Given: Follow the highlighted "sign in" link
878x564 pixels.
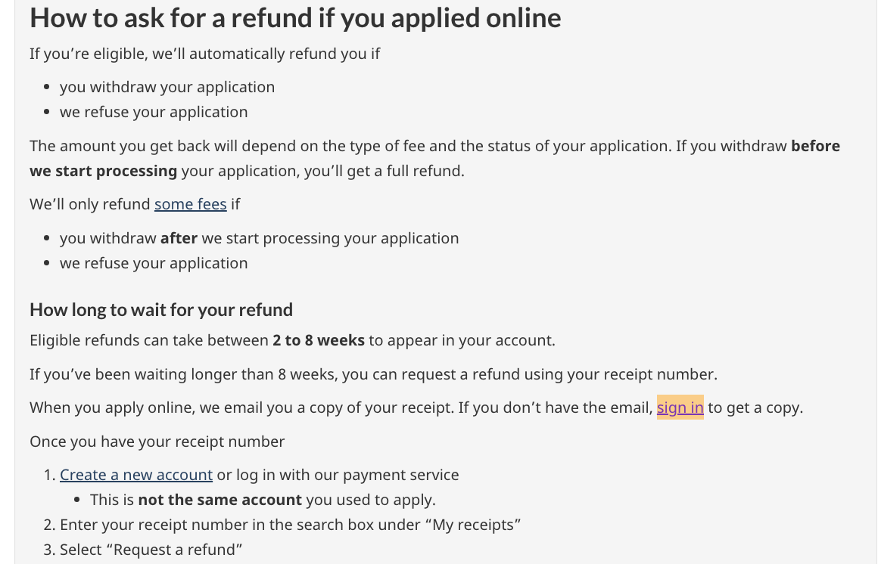Looking at the screenshot, I should [x=680, y=408].
